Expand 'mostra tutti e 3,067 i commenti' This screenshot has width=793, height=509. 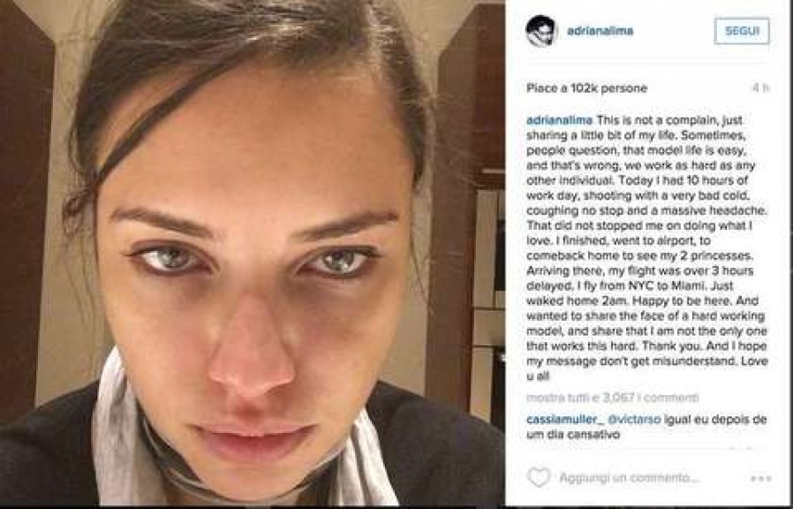(x=613, y=398)
